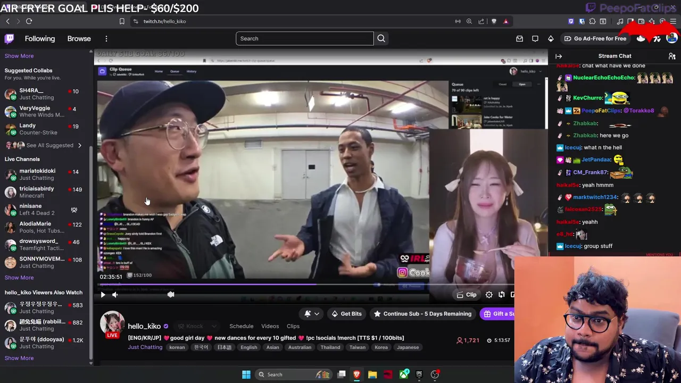
Task: Open the channel Clips tab
Action: point(293,326)
